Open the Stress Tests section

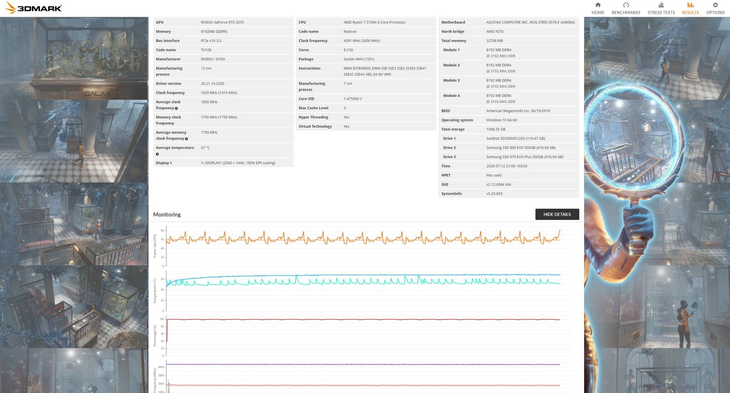point(661,8)
